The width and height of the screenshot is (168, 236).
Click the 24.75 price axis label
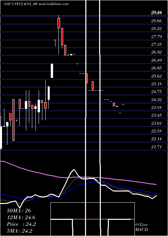point(157,92)
